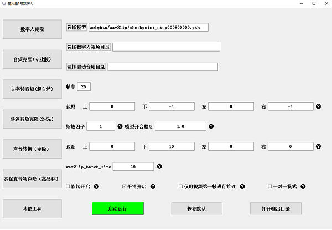
Task: Open help icon next to 旋转开启
Action: [96, 186]
